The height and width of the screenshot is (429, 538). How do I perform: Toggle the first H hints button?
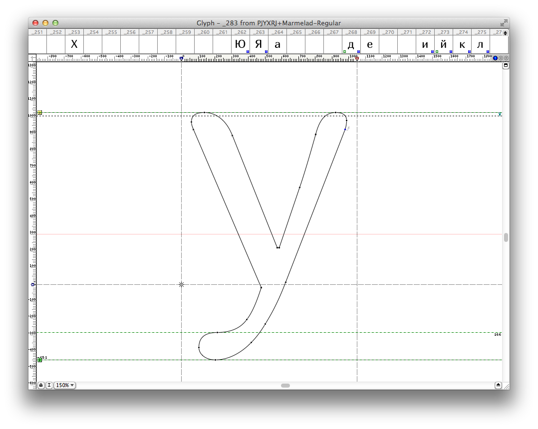click(x=500, y=58)
